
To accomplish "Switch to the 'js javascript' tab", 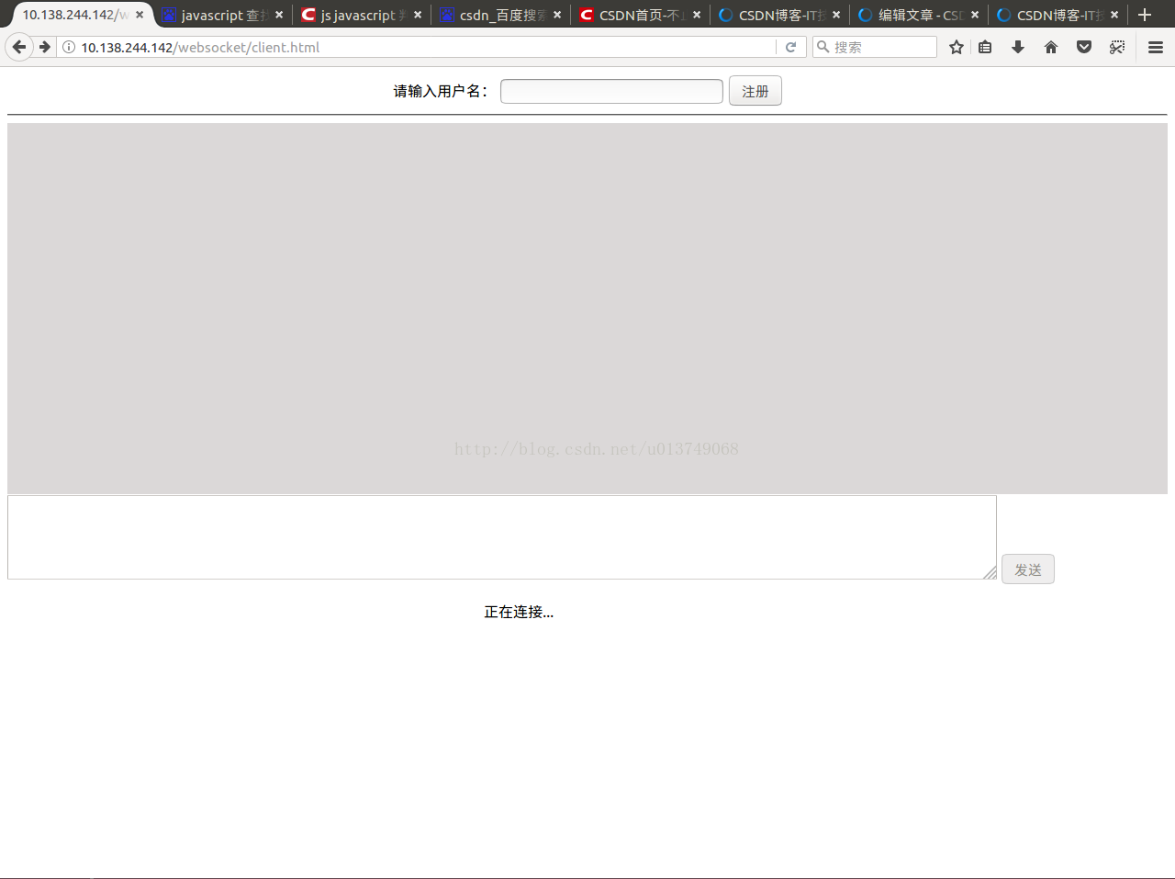I will 362,15.
